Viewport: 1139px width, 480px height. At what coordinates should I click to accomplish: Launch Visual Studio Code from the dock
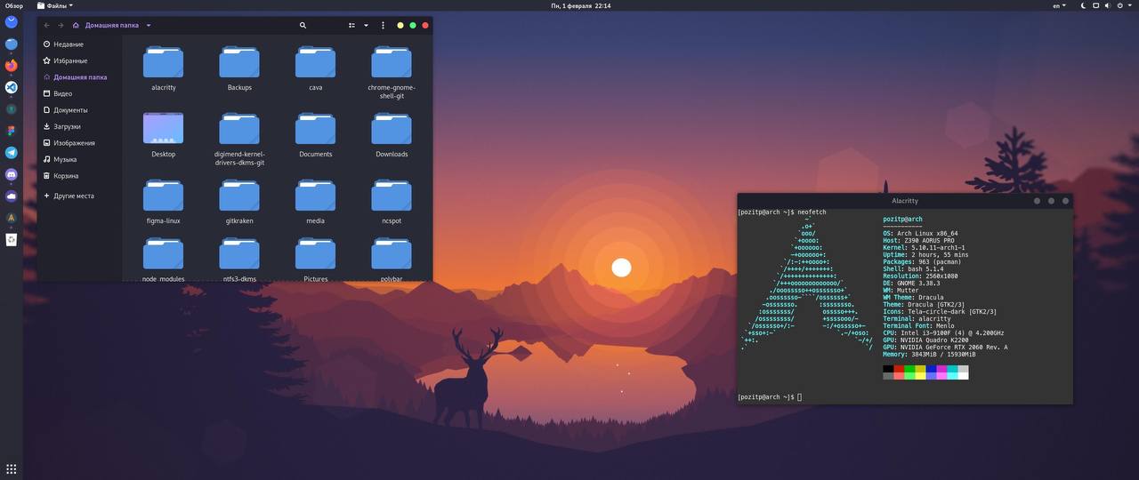(x=12, y=87)
